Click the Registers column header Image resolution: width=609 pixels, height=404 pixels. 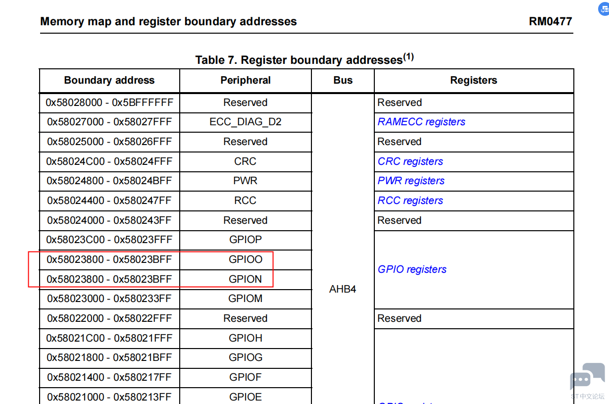click(x=473, y=80)
